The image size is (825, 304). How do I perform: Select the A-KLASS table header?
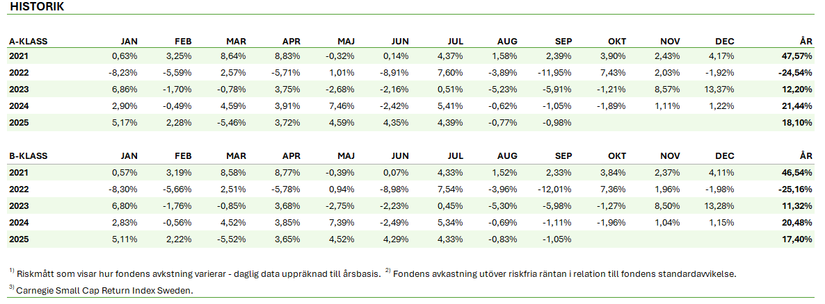click(x=28, y=41)
